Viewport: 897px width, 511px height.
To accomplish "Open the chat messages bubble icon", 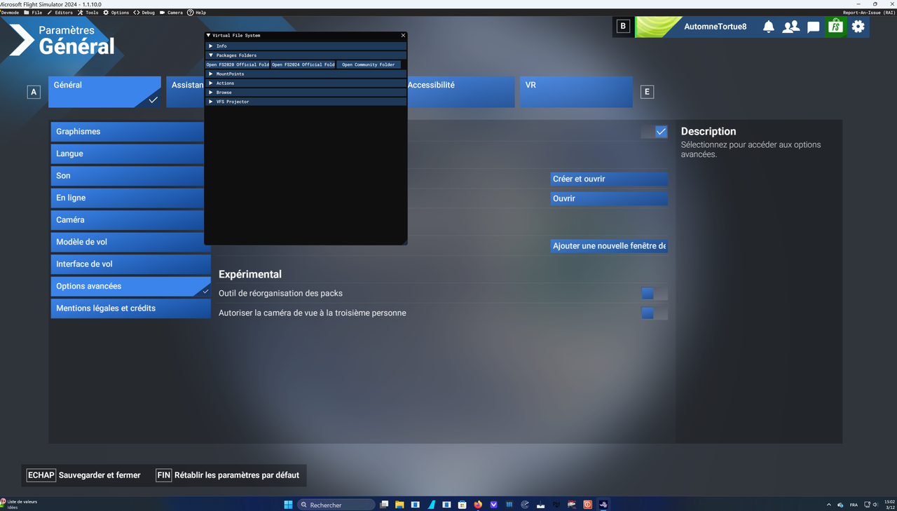I will coord(813,27).
